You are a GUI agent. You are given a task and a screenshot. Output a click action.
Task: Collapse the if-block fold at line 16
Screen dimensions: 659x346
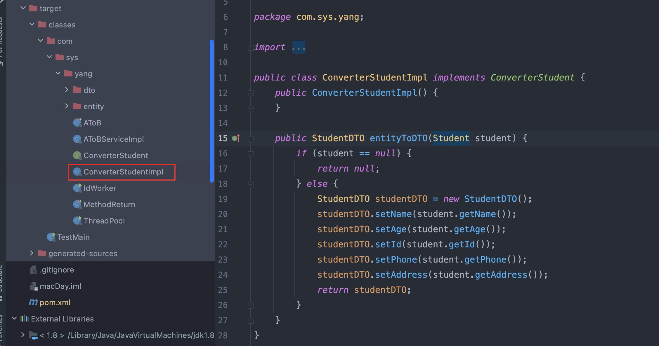(x=250, y=153)
